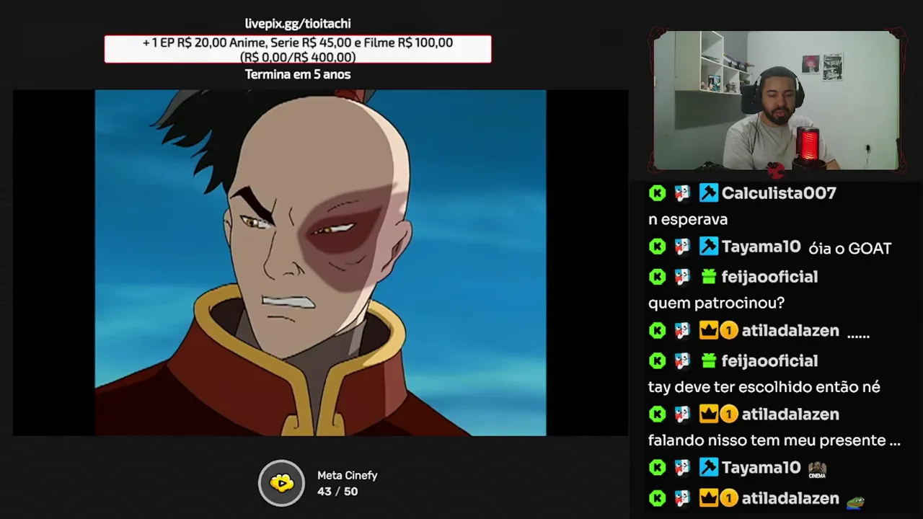
Task: Click the gold number 1 badge on atiladalazen's '......' row
Action: [729, 331]
